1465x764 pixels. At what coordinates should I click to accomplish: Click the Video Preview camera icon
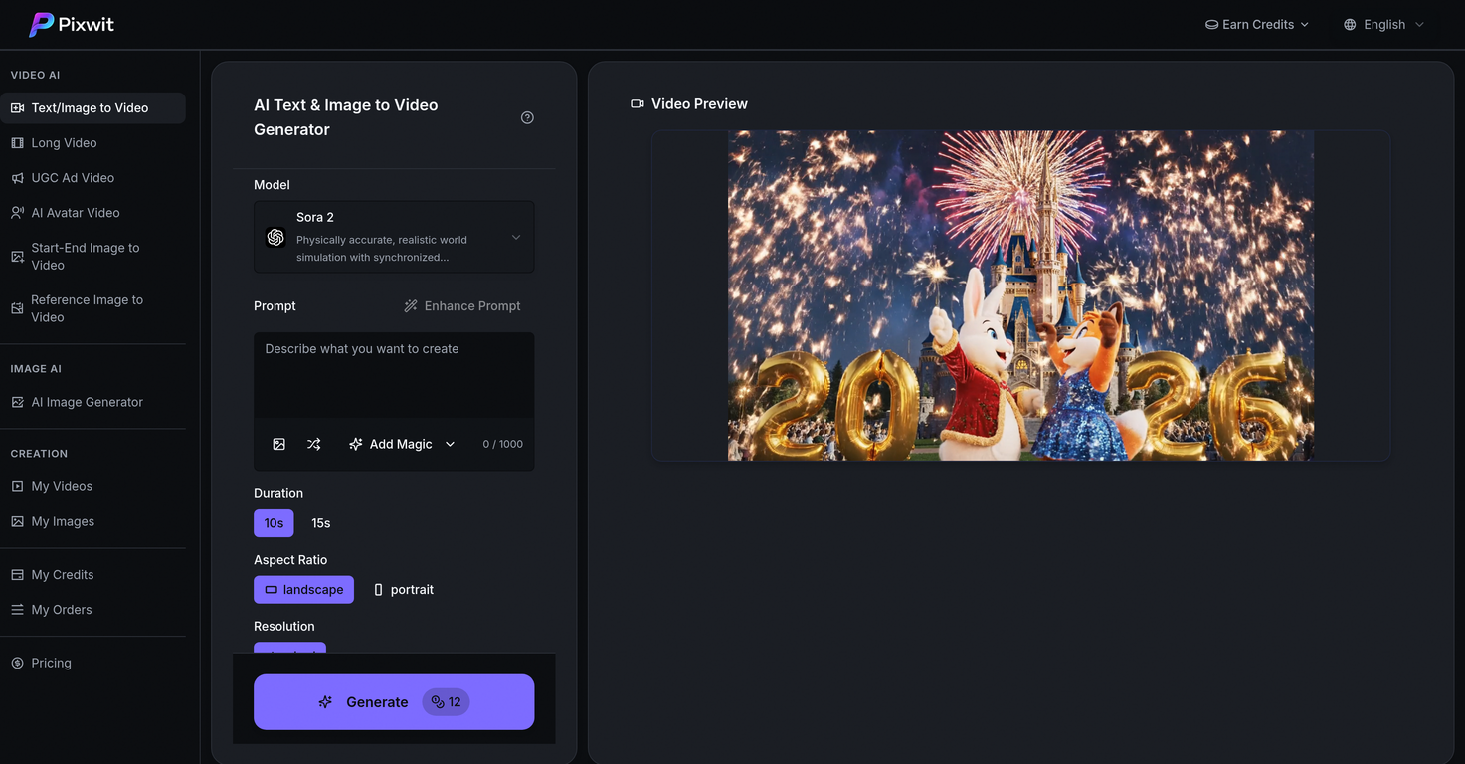point(638,103)
